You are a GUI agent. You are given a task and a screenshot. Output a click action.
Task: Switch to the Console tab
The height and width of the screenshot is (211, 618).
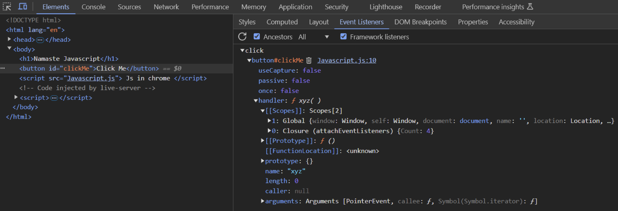pyautogui.click(x=93, y=7)
